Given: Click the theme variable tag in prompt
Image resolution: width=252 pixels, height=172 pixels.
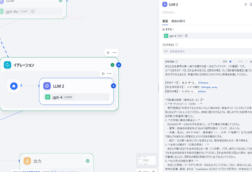Looking at the screenshot, I should tap(203, 83).
